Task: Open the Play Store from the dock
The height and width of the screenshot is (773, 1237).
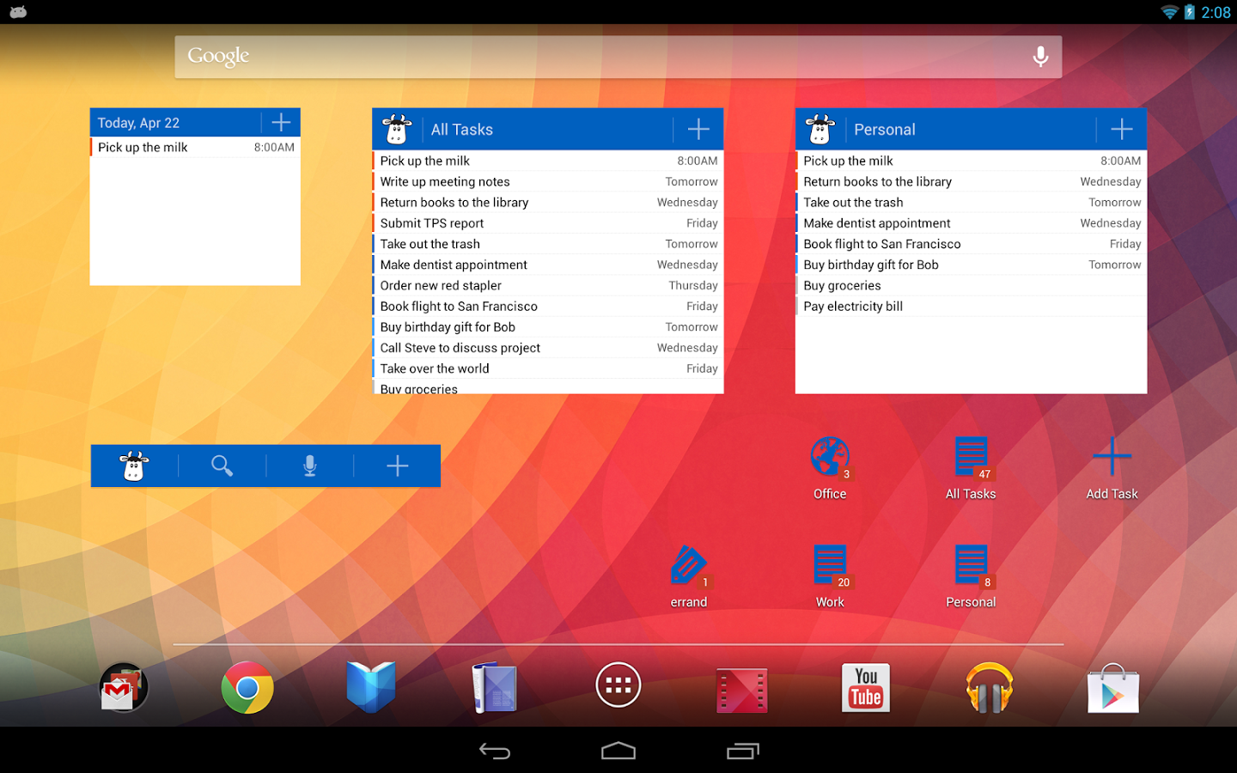Action: coord(1113,687)
